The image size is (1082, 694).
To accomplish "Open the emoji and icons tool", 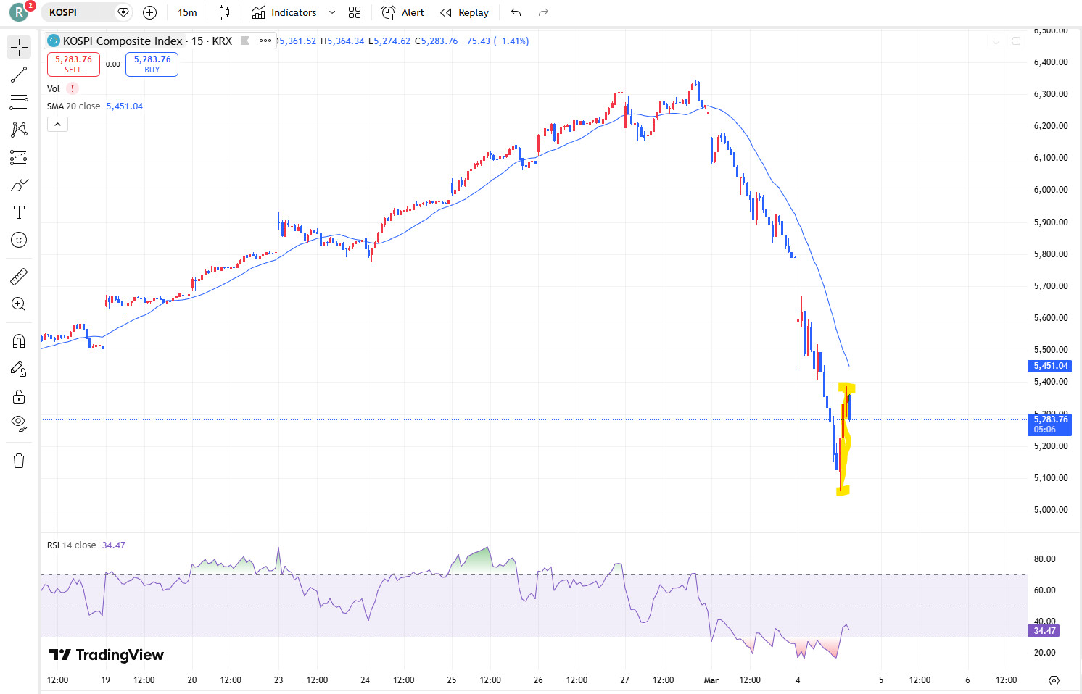I will pyautogui.click(x=19, y=240).
